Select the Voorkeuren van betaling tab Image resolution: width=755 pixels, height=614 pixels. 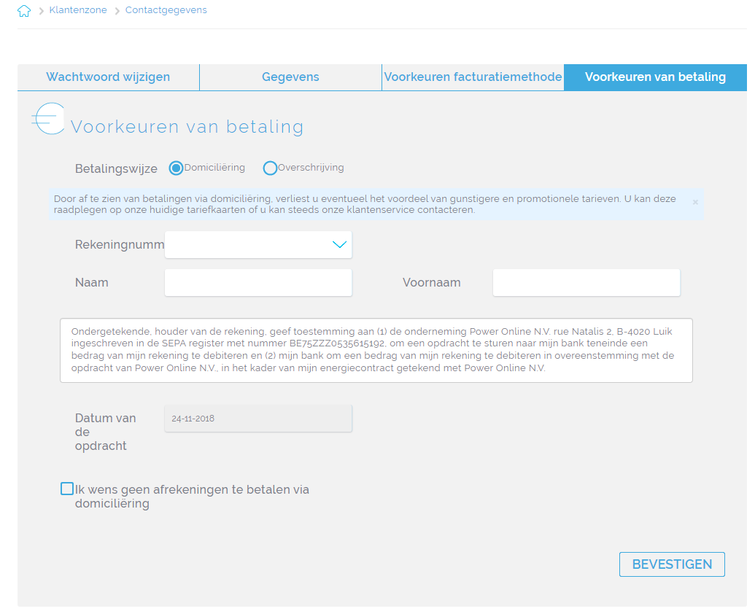655,77
